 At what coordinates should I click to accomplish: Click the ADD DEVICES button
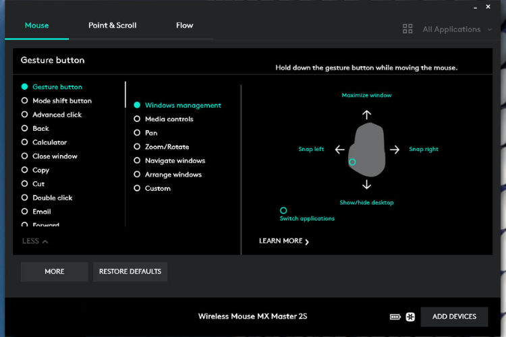point(454,317)
